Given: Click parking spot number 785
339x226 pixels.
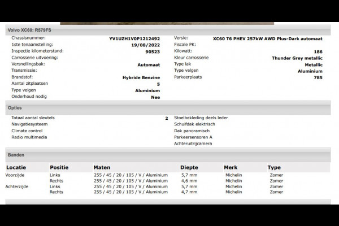Looking at the screenshot, I should (318, 77).
